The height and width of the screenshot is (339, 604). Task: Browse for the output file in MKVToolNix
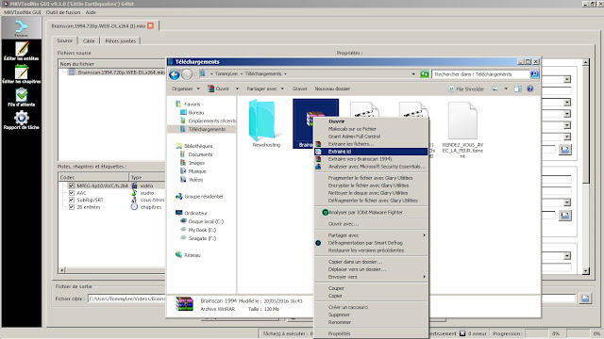coord(585,299)
